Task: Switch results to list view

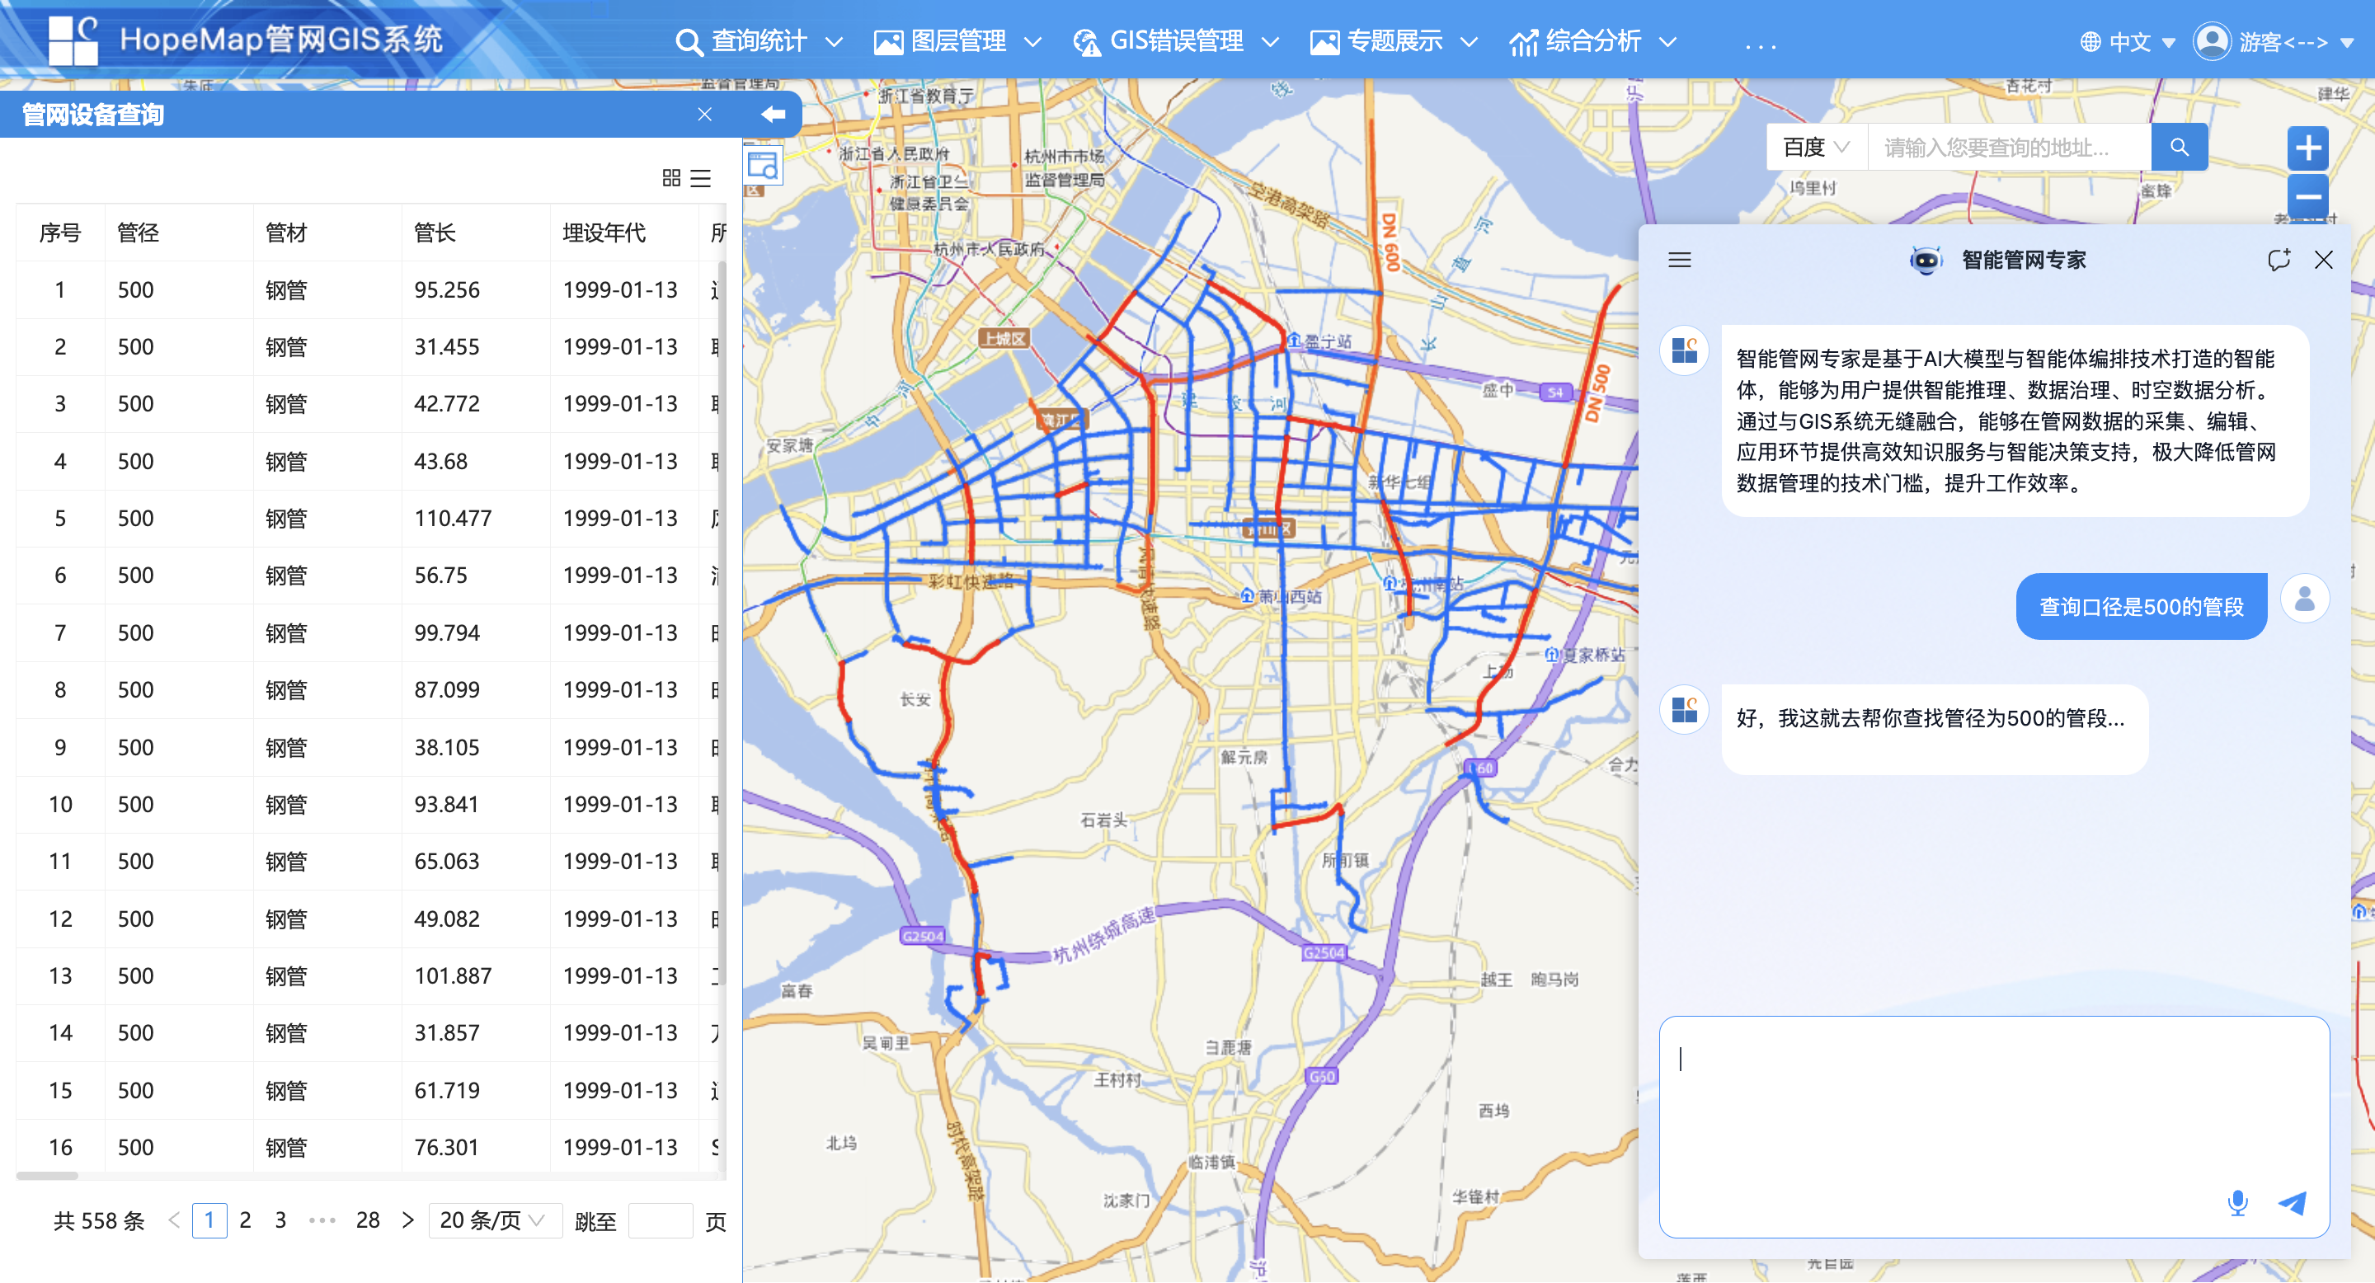Action: (701, 178)
